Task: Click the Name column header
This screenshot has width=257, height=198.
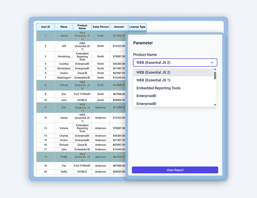Action: point(64,27)
